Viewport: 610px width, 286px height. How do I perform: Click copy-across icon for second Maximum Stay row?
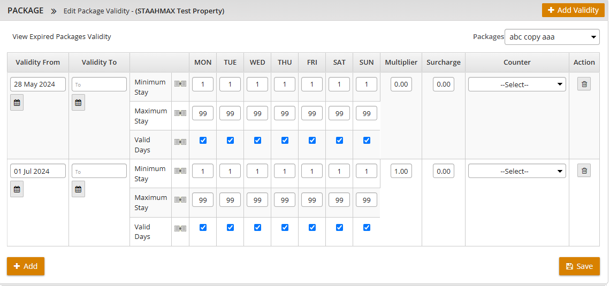(180, 200)
